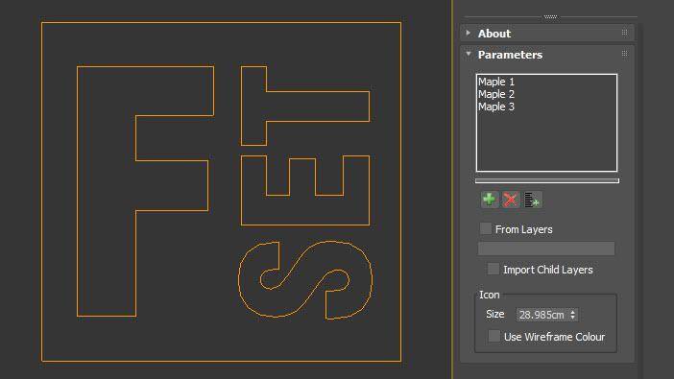Click the green plus add item icon

coord(489,200)
